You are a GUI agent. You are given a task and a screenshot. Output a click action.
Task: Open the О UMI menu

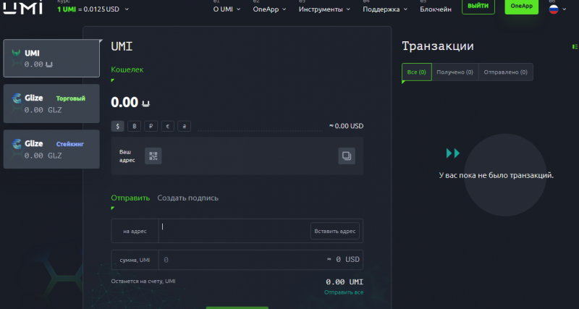pyautogui.click(x=227, y=9)
